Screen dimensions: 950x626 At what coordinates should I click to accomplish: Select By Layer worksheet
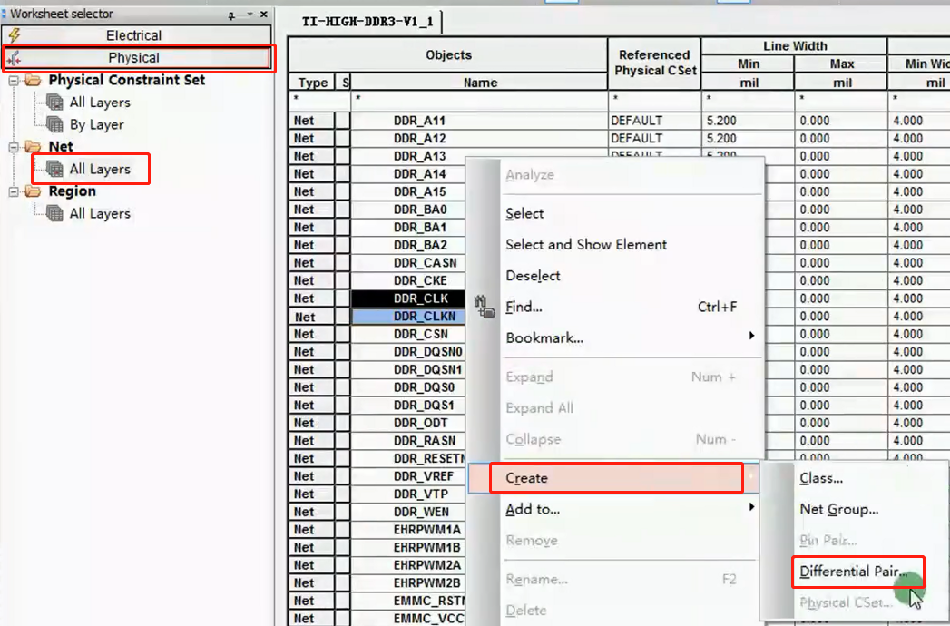[x=96, y=125]
